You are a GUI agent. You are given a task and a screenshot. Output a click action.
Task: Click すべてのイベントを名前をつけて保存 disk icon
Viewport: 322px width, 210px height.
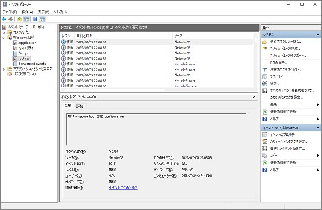[265, 90]
